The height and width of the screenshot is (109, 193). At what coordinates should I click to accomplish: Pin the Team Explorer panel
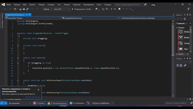coord(187,15)
